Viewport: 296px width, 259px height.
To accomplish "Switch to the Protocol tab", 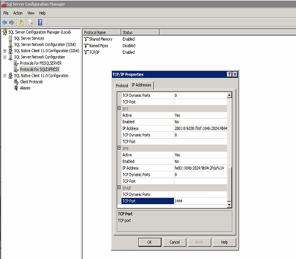I will point(122,85).
